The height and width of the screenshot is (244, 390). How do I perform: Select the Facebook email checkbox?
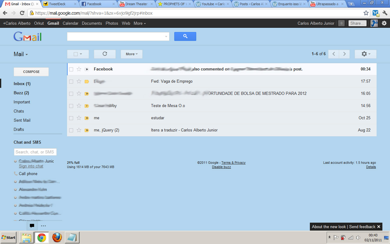71,69
